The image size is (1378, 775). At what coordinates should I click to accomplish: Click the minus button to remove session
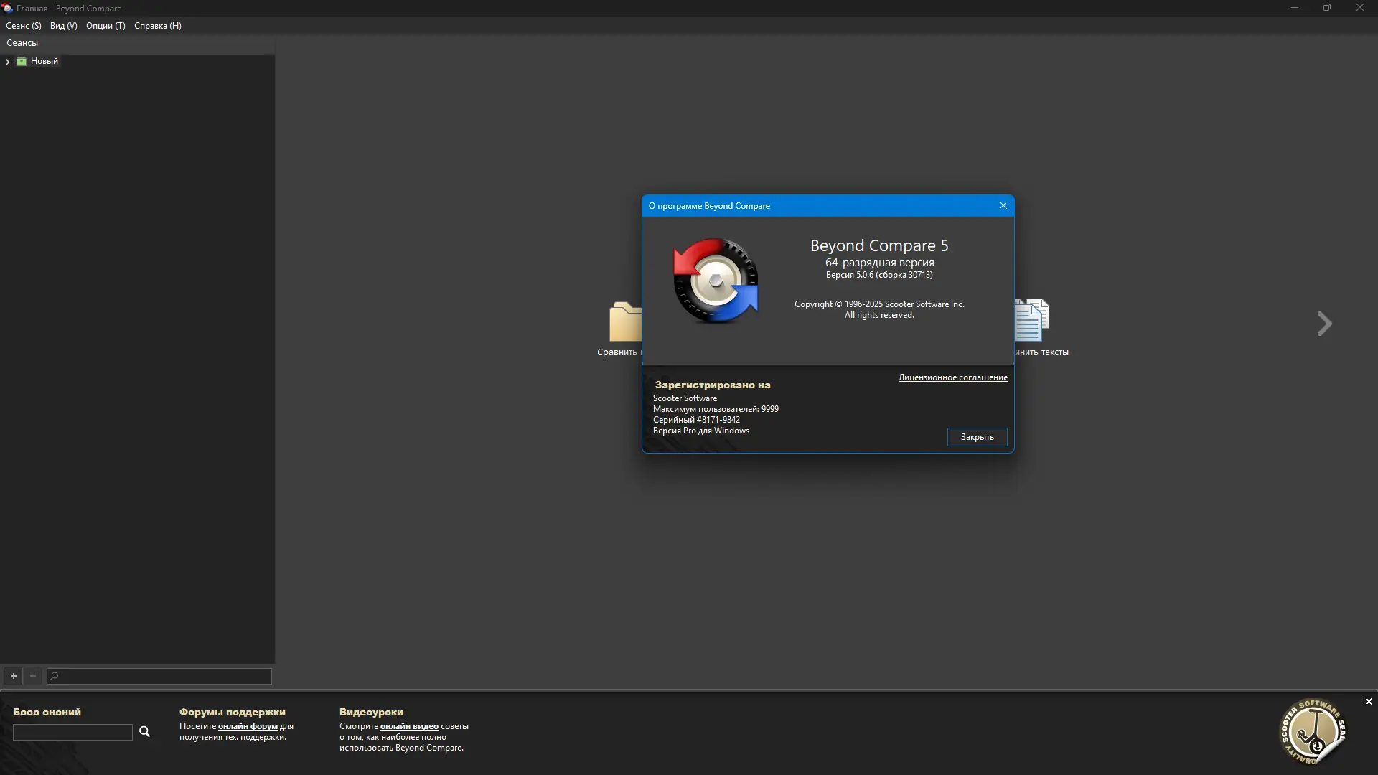(33, 676)
